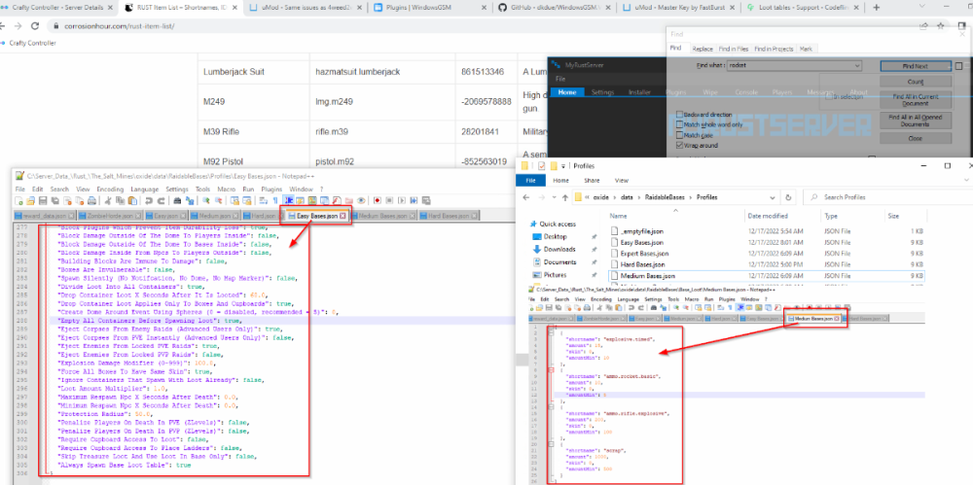
Task: Open View tab in File Explorer ribbon
Action: 622,181
